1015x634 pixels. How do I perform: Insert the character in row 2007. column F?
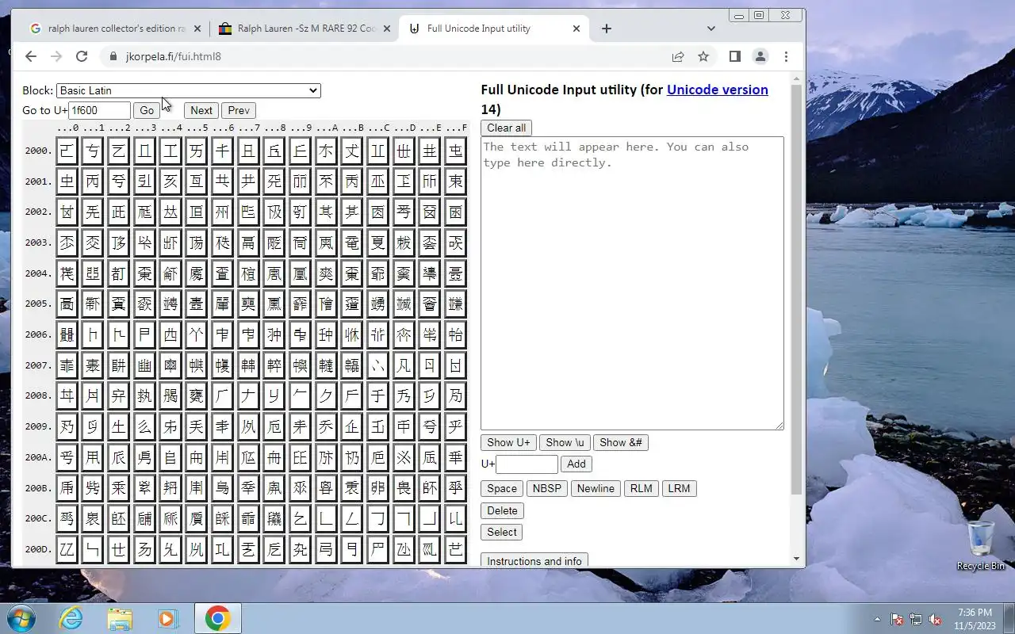(455, 365)
